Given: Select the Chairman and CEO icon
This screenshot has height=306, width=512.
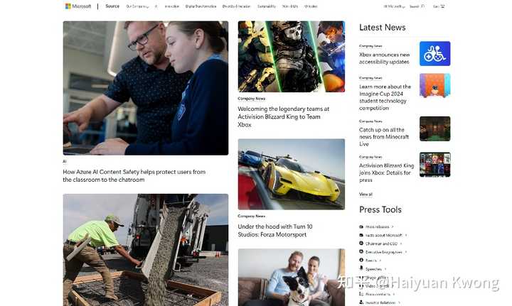Looking at the screenshot, I should tap(361, 244).
